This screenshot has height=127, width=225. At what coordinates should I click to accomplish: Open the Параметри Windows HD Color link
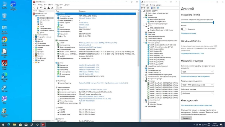click(192, 53)
